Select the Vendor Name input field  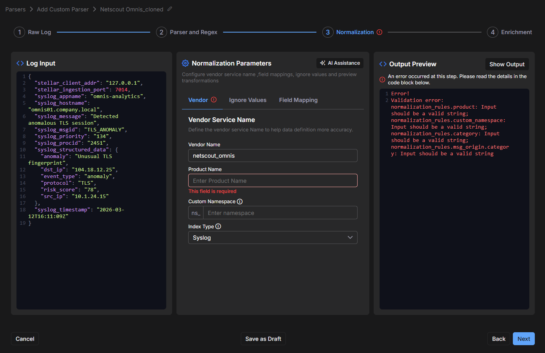pos(272,156)
